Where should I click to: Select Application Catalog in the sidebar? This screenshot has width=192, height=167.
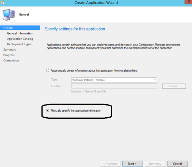[20, 39]
